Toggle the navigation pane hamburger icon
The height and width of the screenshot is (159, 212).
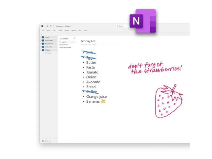pos(41,34)
